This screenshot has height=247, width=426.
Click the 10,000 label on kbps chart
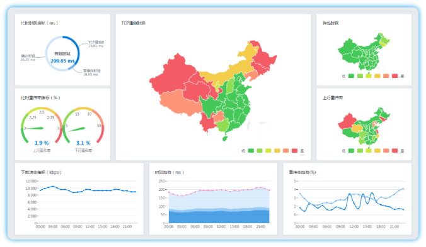[x=31, y=188]
